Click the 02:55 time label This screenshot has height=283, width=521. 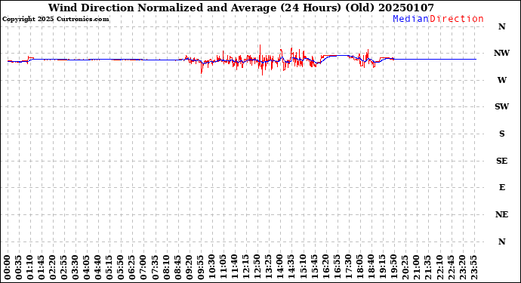(x=64, y=268)
